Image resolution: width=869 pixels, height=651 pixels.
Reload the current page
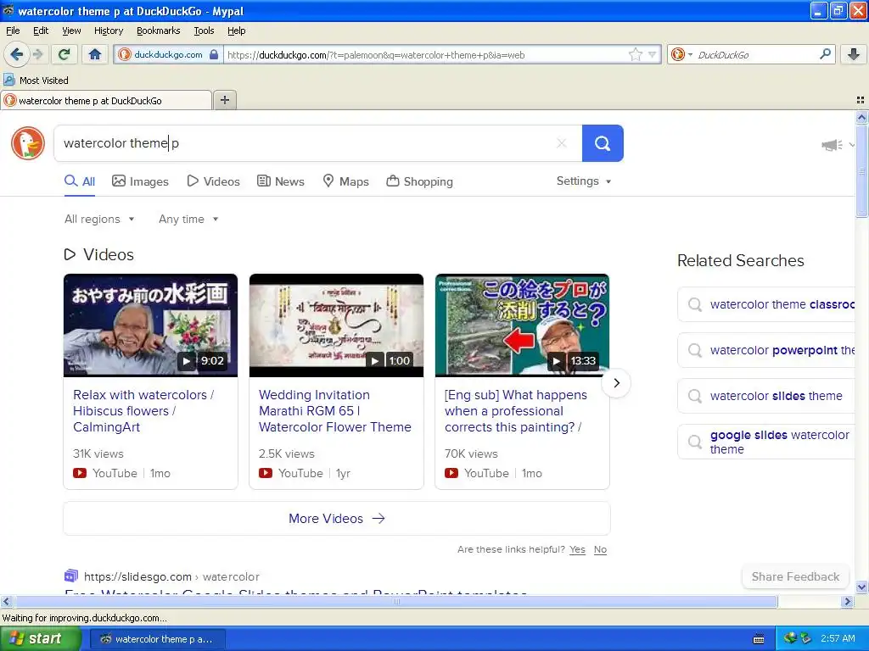click(64, 54)
